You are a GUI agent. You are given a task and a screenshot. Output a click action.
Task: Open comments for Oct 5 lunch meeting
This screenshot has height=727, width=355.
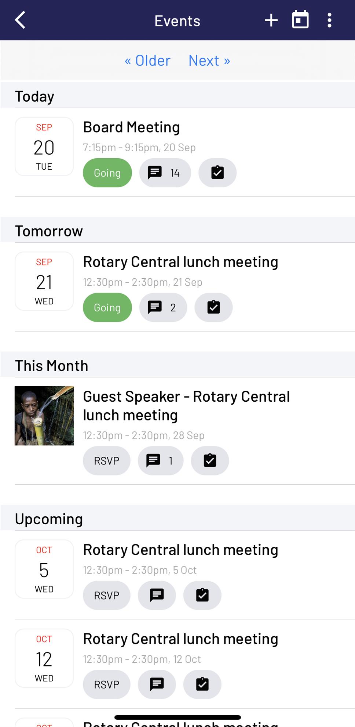click(157, 595)
